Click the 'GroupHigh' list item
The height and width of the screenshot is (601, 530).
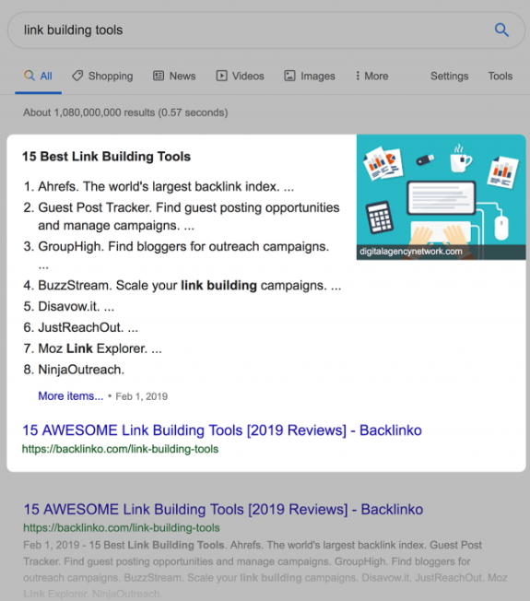pyautogui.click(x=176, y=255)
